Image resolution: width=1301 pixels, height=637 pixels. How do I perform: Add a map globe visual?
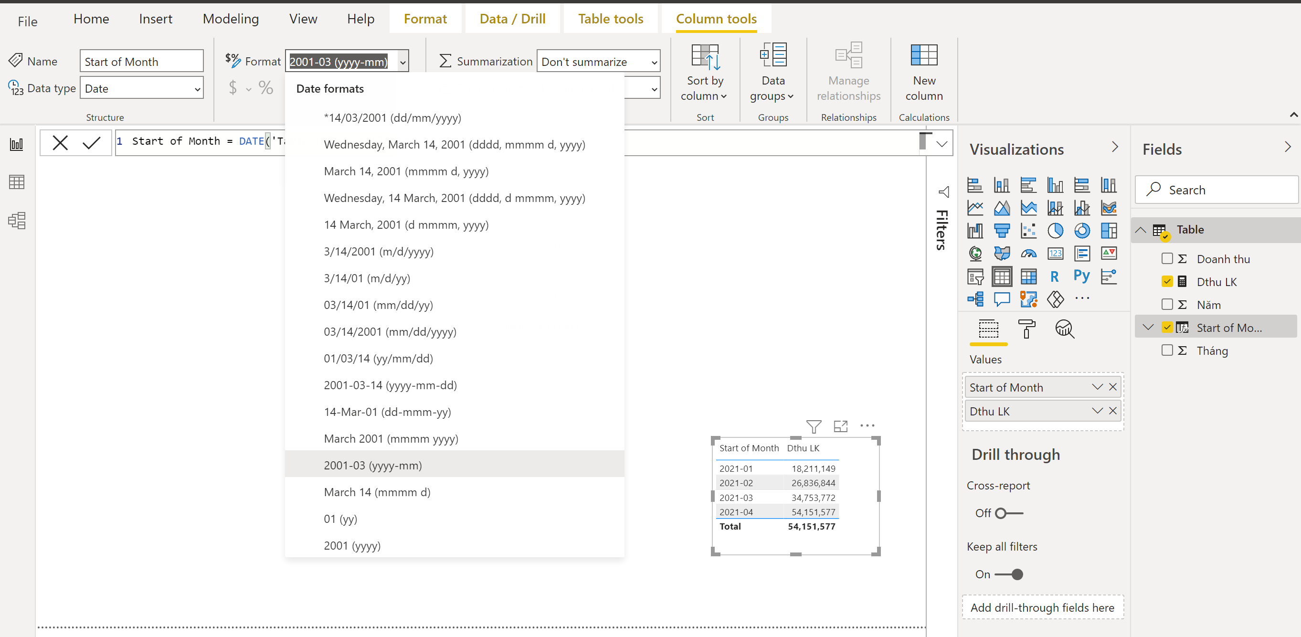pos(975,254)
